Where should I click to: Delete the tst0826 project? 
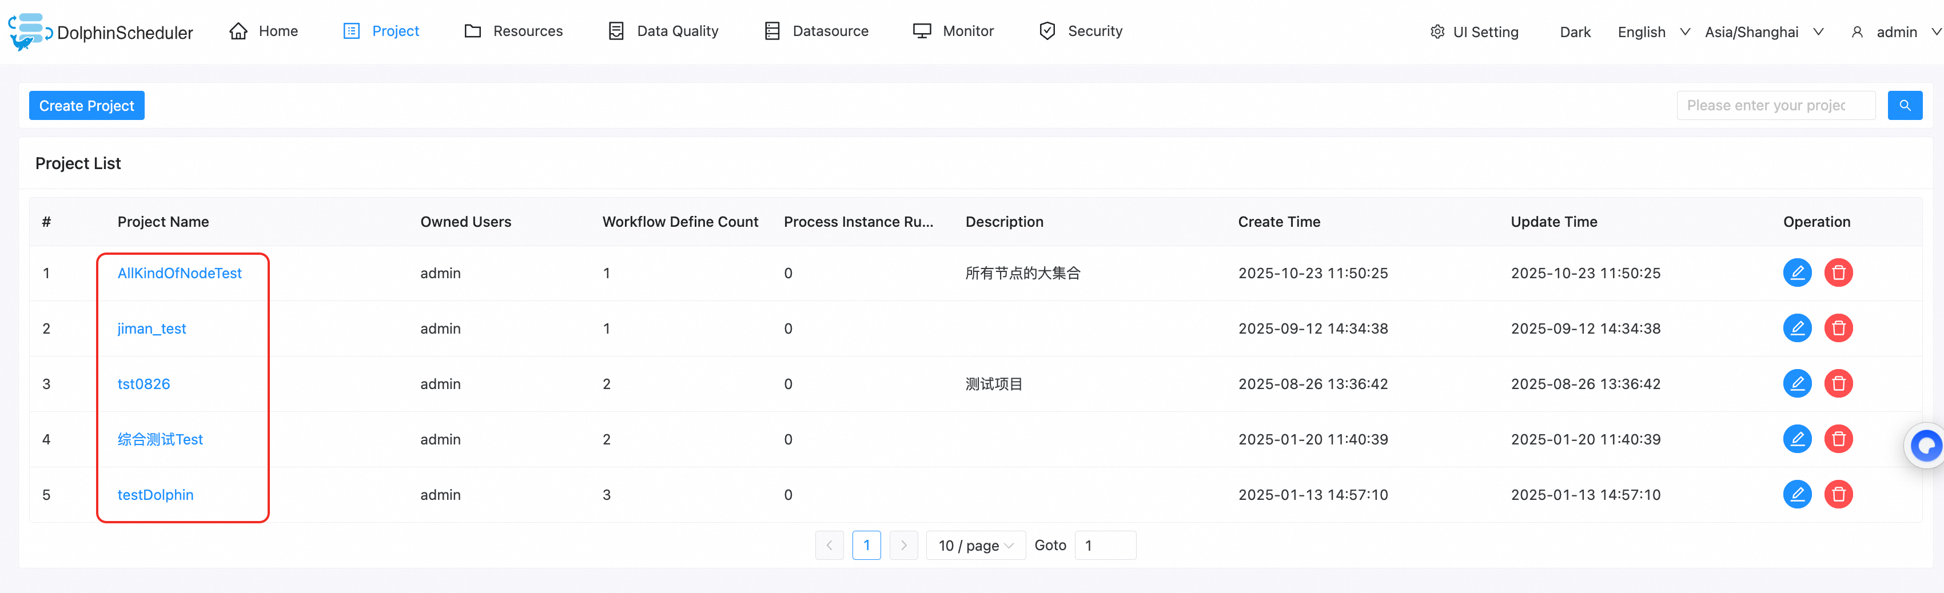1838,383
